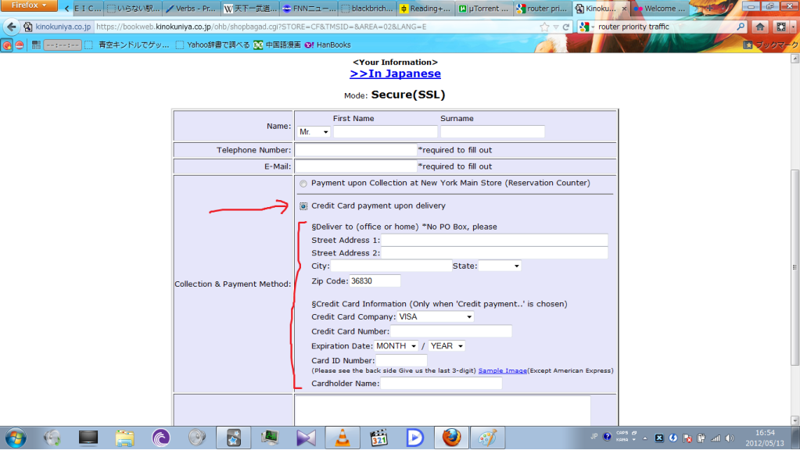Screen dimensions: 800x468
Task: Click the 'In Japanese' link
Action: (x=395, y=73)
